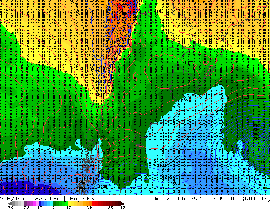Click the 'Mo 29-06-2026 18:00 UTC (00+114)' timestamp

[213, 199]
